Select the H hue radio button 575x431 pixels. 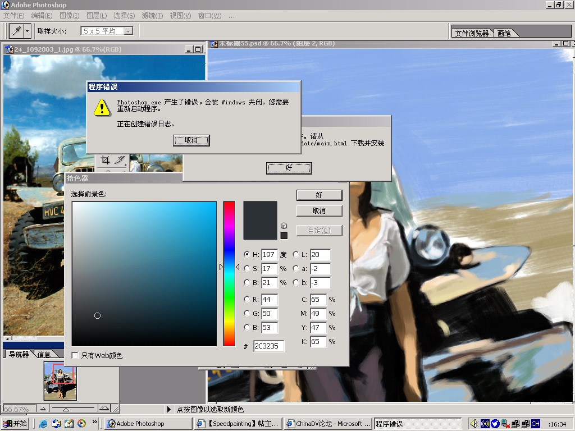(247, 254)
